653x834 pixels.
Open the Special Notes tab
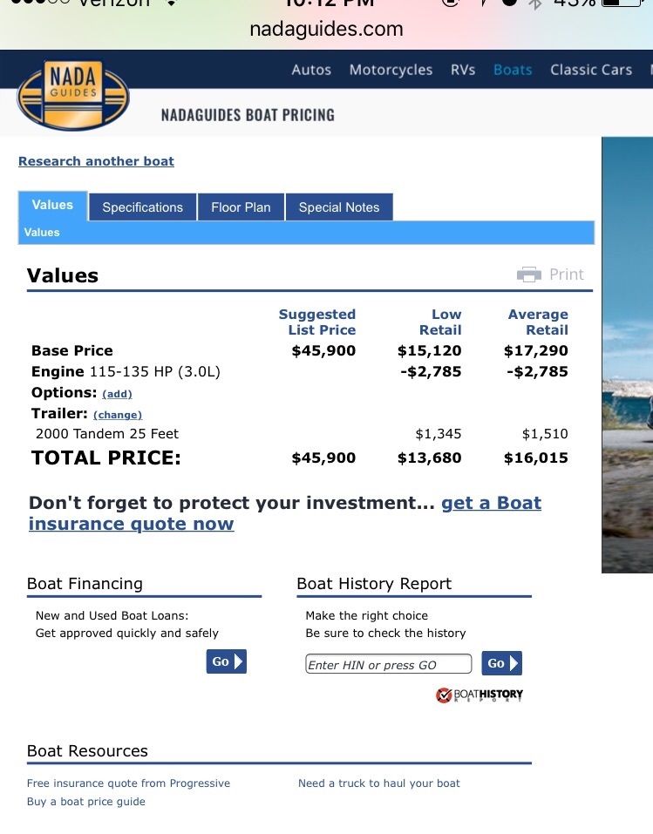(339, 207)
